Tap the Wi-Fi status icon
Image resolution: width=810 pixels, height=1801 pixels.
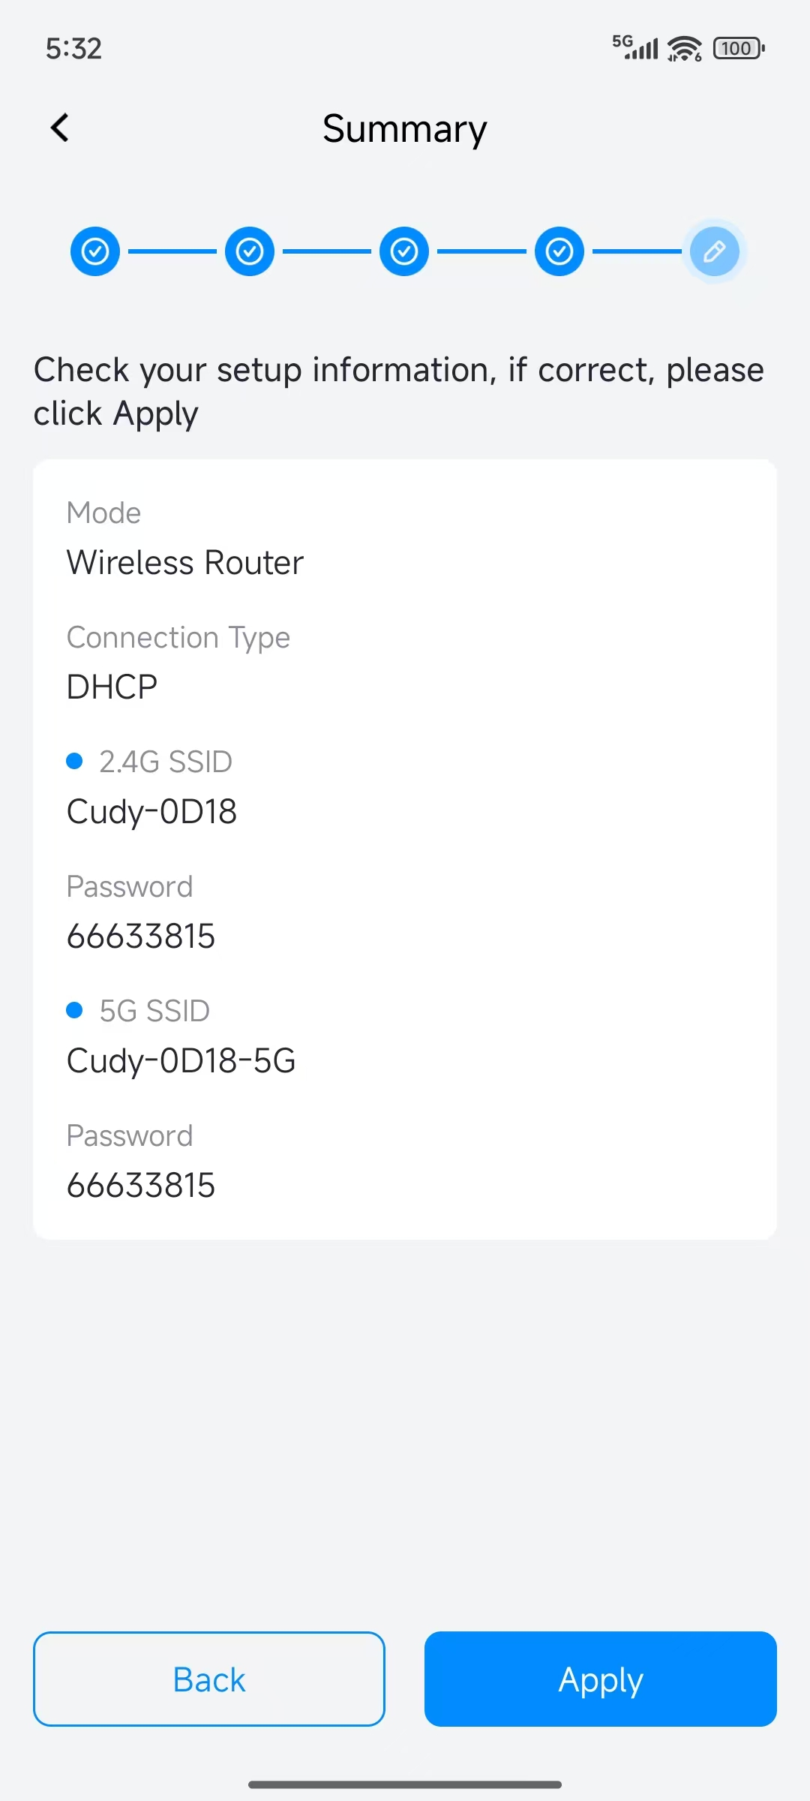(685, 49)
